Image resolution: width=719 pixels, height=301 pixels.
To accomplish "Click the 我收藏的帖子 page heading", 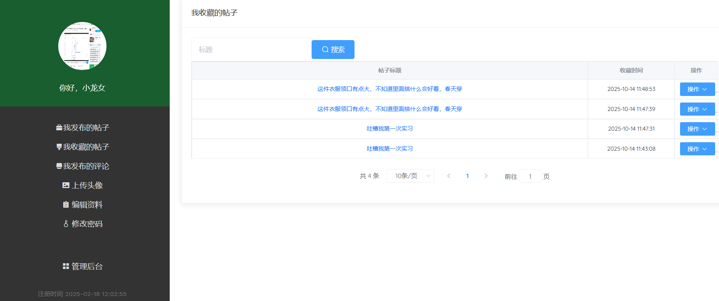I will pyautogui.click(x=214, y=13).
